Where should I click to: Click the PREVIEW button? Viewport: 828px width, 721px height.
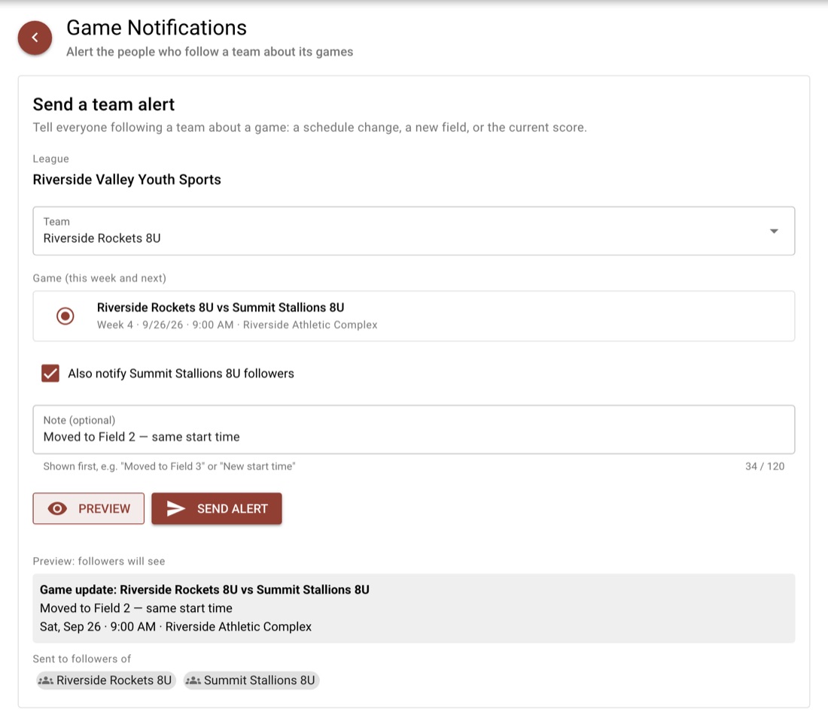click(88, 508)
